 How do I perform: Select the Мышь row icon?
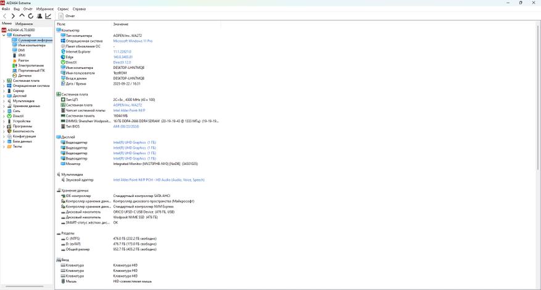tap(63, 281)
